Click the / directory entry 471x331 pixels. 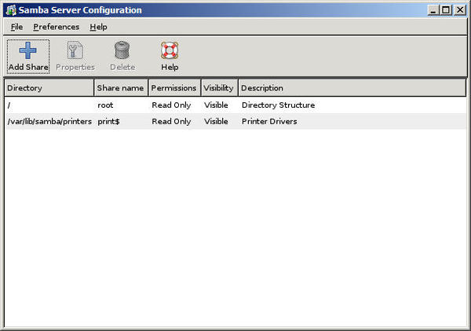click(9, 105)
